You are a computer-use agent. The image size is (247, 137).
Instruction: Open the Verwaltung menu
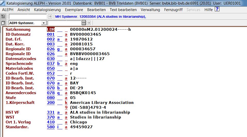[x=151, y=10]
